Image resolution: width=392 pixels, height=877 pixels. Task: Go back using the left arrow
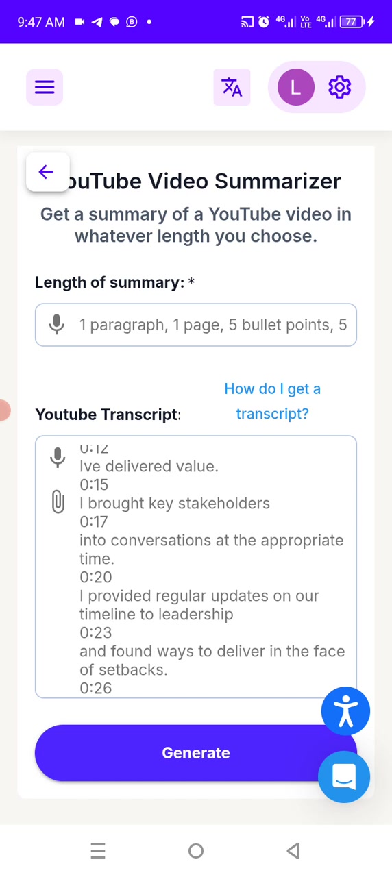[46, 172]
